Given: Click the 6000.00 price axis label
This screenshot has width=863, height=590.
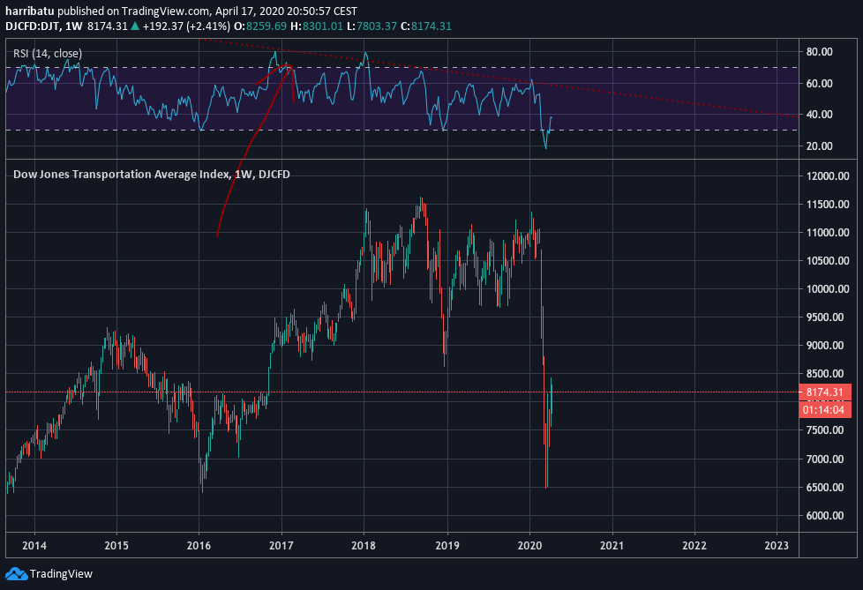Looking at the screenshot, I should pyautogui.click(x=825, y=516).
